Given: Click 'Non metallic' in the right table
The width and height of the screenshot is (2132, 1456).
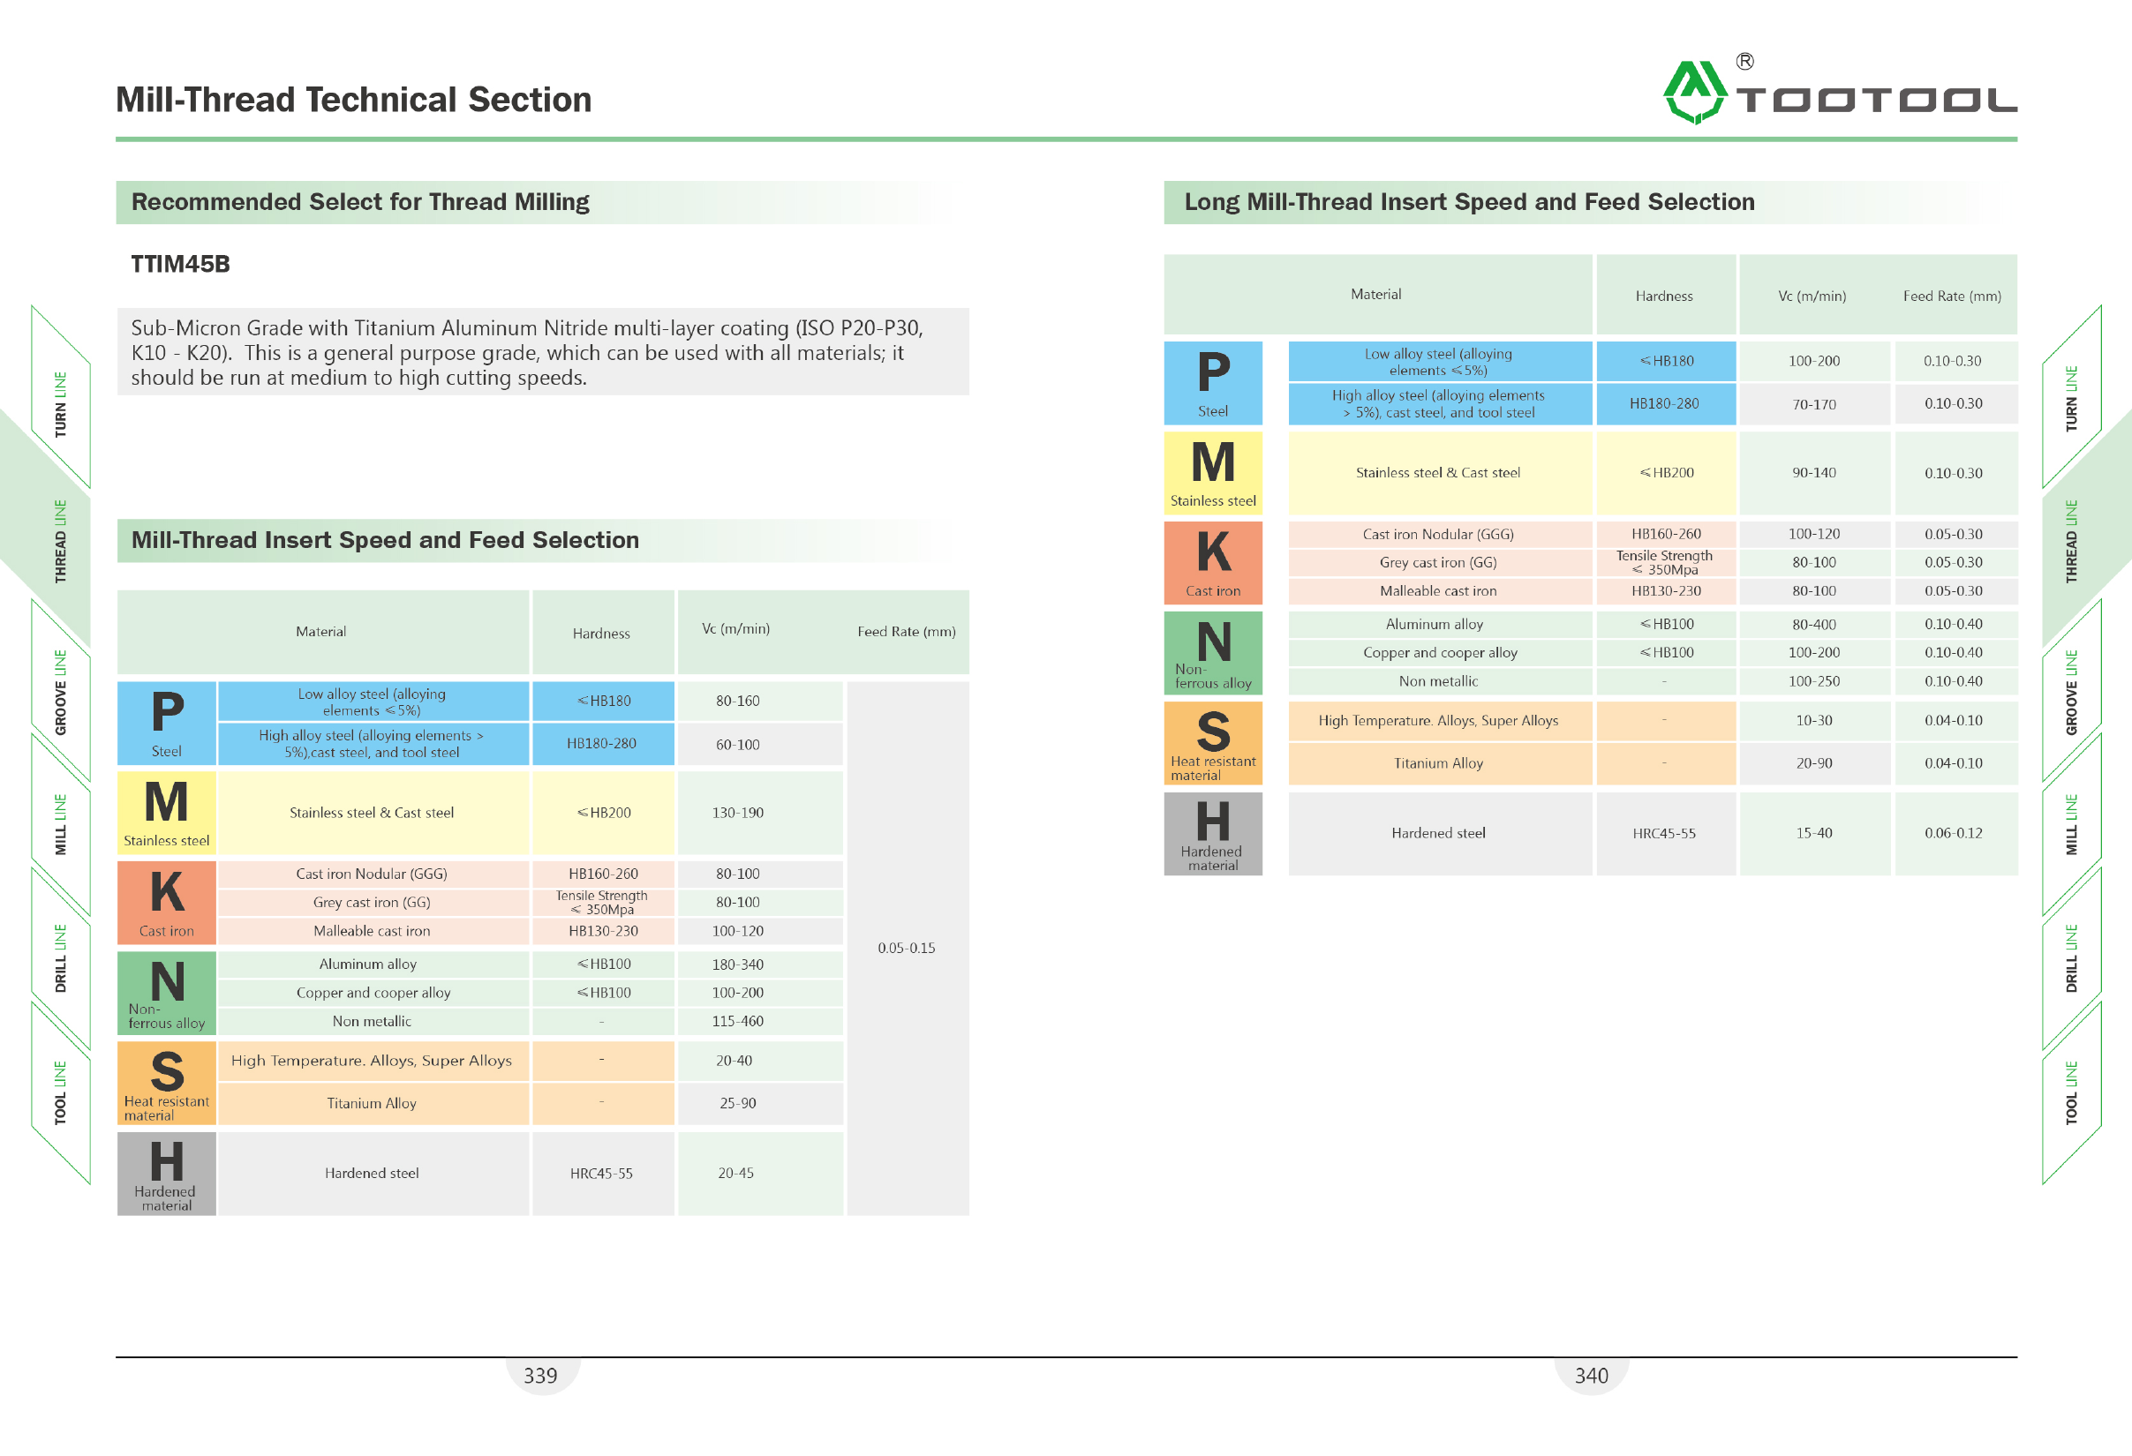Looking at the screenshot, I should 1437,681.
